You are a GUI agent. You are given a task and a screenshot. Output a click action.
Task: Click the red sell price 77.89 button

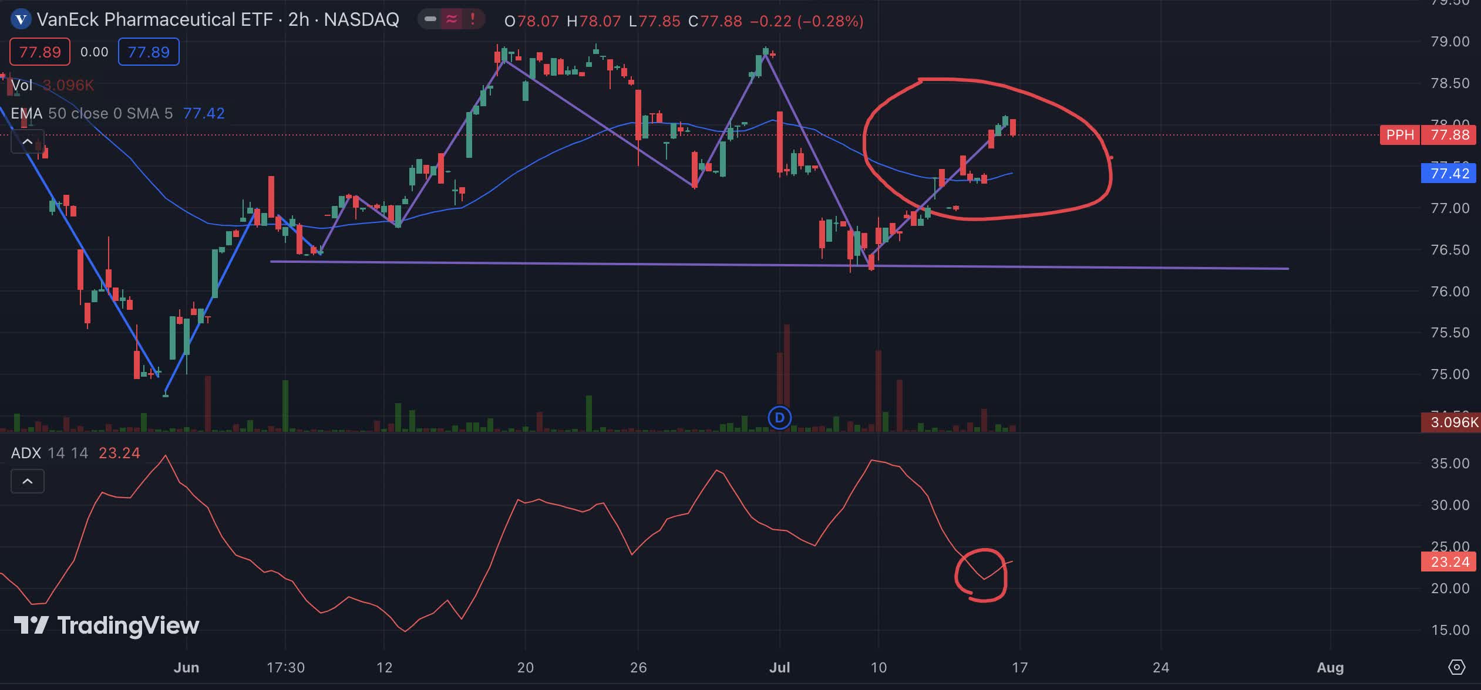point(40,52)
